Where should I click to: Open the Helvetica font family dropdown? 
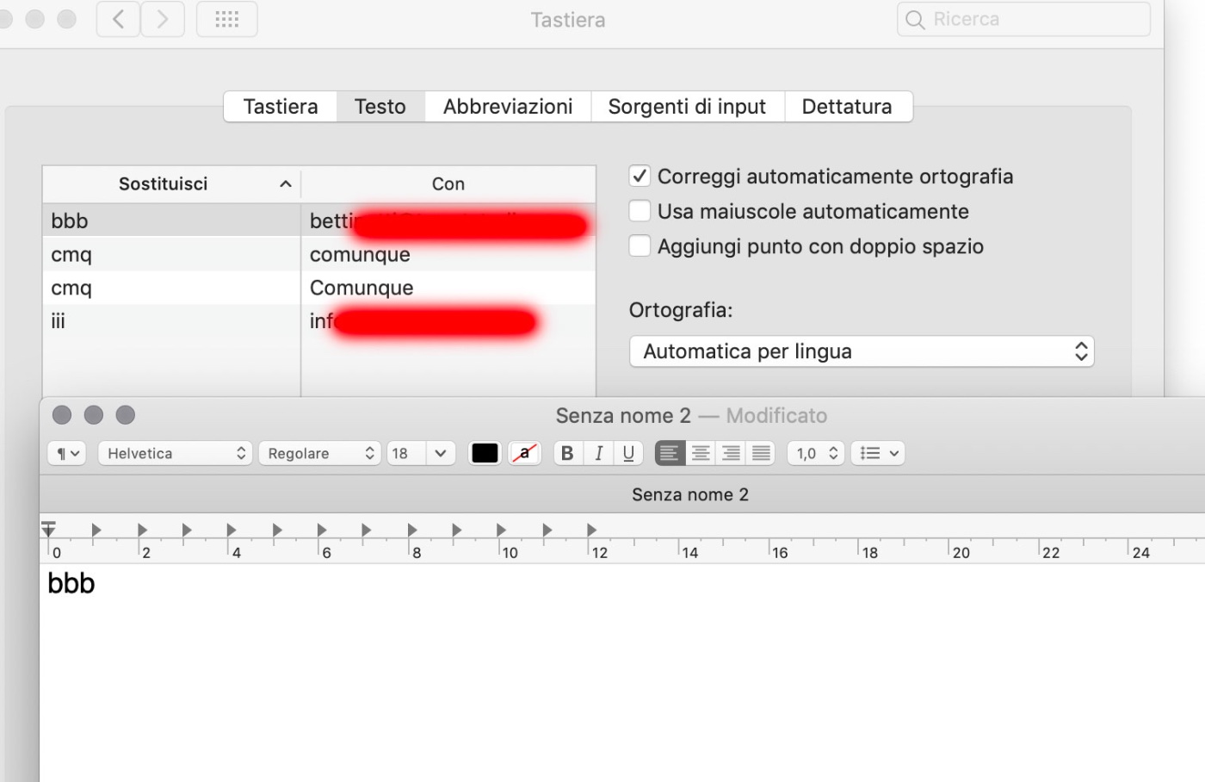click(176, 453)
